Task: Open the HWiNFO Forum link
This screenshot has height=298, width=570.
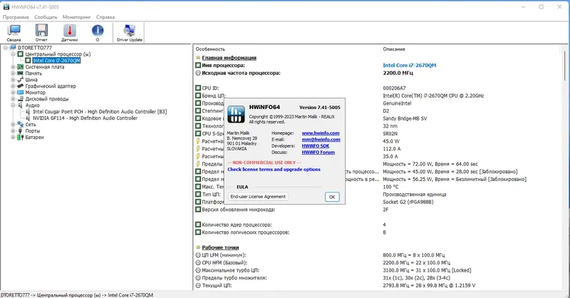Action: click(318, 152)
